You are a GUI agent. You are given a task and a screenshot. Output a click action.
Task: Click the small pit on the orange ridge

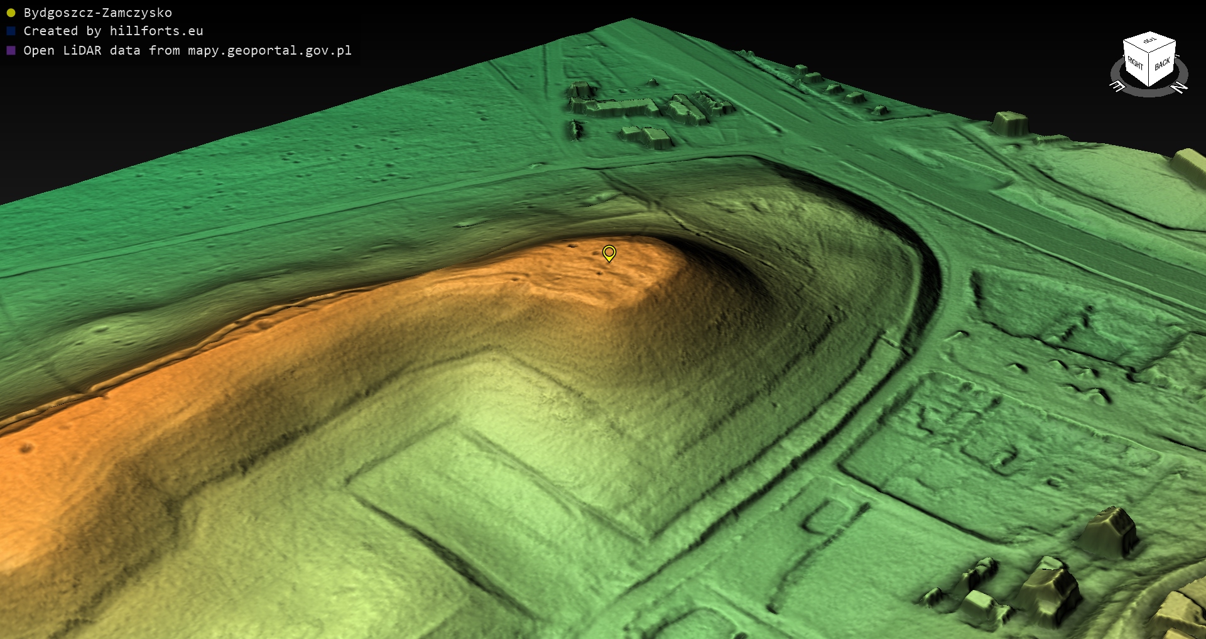[x=26, y=448]
